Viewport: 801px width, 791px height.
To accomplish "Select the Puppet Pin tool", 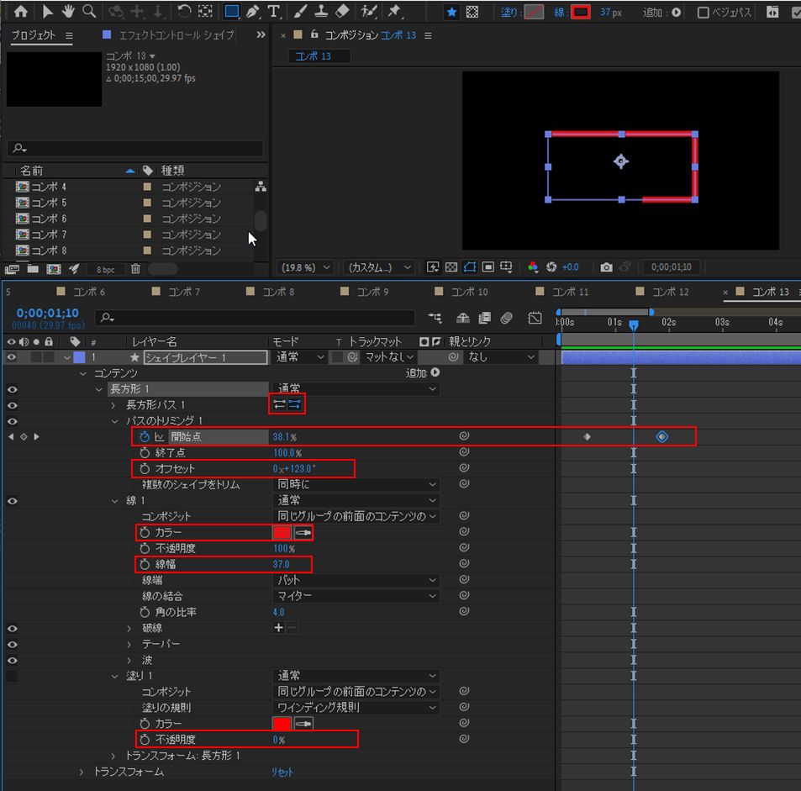I will click(x=394, y=11).
